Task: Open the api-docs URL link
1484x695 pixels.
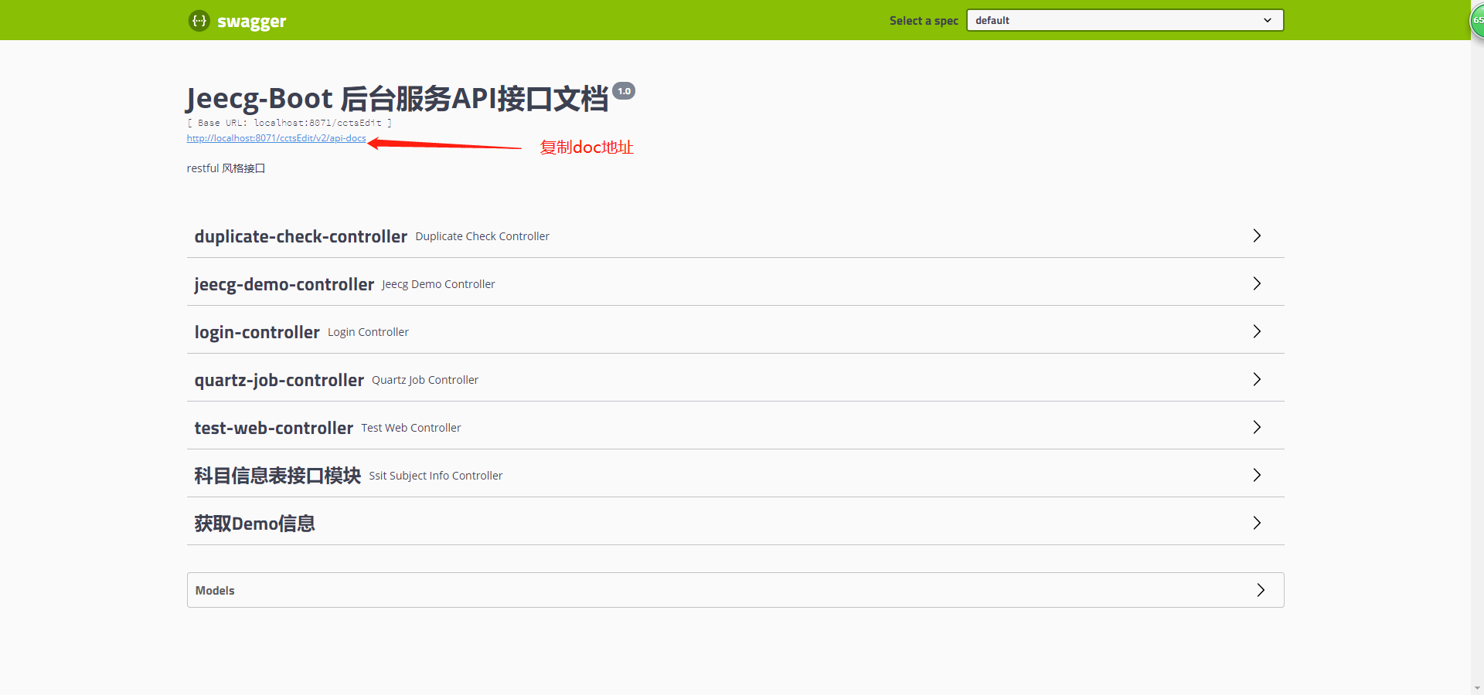Action: [x=276, y=138]
